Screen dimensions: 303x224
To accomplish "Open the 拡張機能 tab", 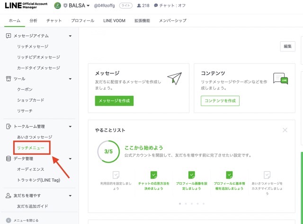I will click(142, 20).
